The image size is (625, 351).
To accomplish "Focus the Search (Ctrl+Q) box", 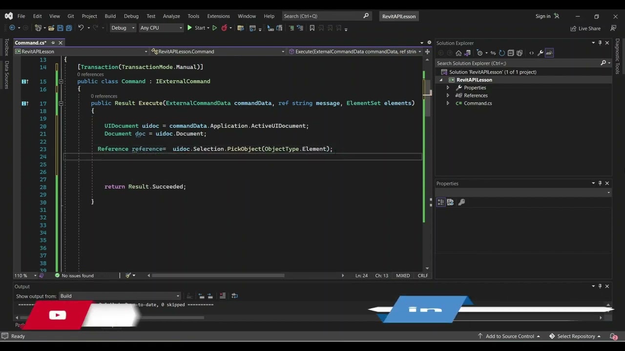I will click(x=326, y=16).
